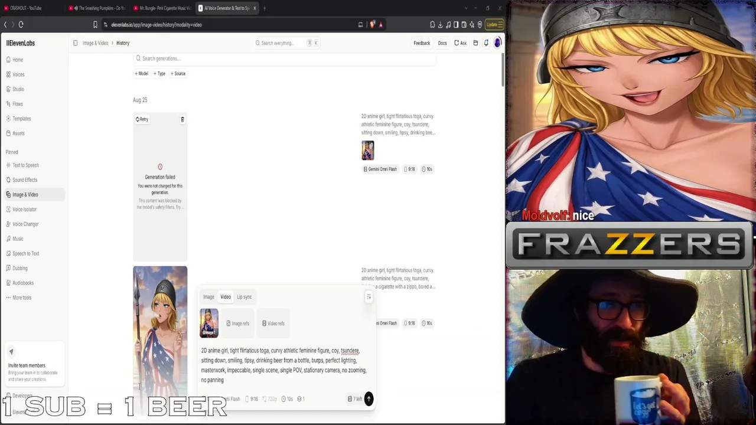Screen dimensions: 756x425
Task: Click the ElevenLabs logo
Action: [x=21, y=43]
